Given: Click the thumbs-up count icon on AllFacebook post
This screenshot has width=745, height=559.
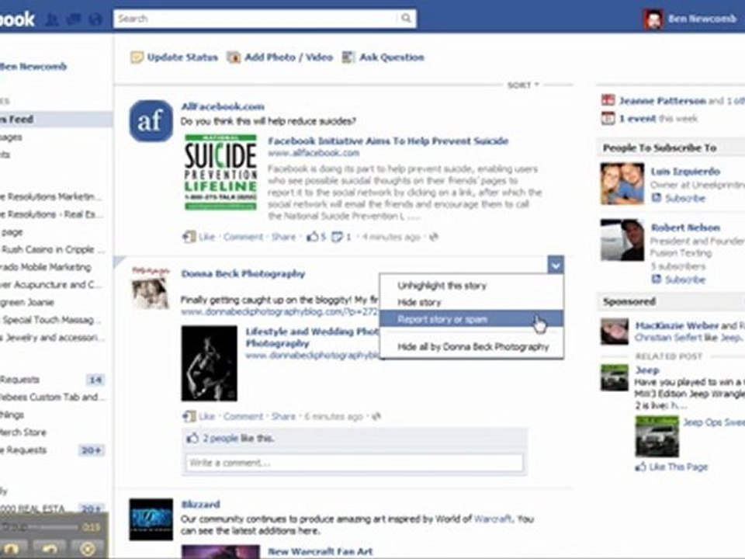Looking at the screenshot, I should (x=313, y=236).
